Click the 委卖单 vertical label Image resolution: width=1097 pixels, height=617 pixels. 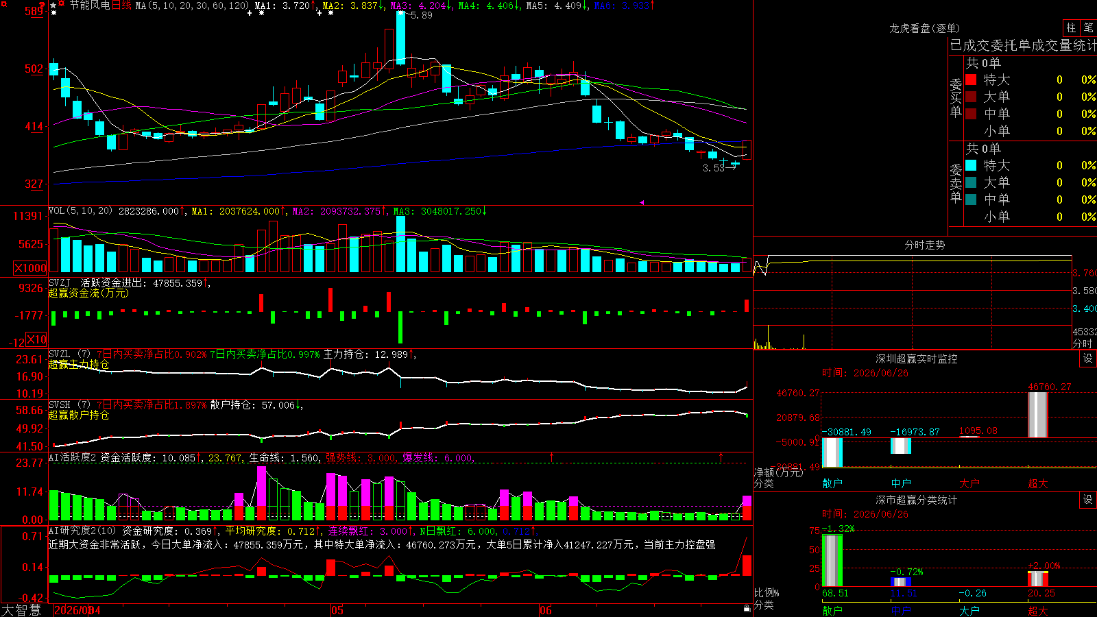tap(956, 183)
